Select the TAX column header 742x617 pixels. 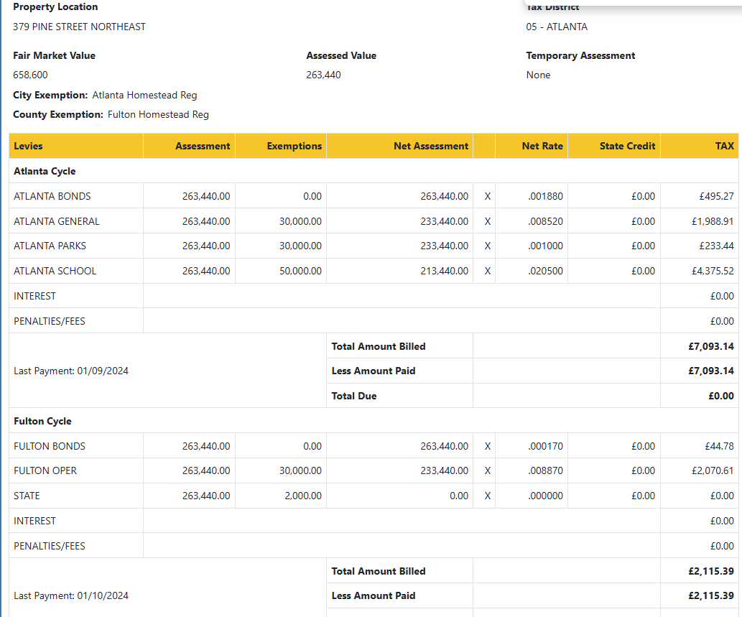(x=724, y=146)
